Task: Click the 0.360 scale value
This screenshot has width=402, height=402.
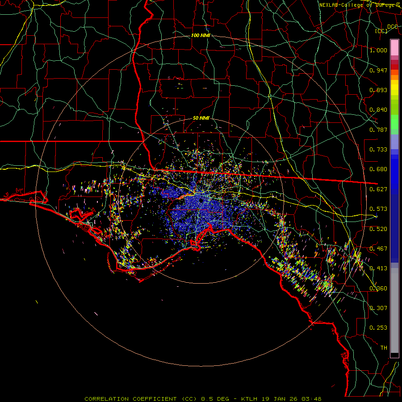Action: click(378, 289)
